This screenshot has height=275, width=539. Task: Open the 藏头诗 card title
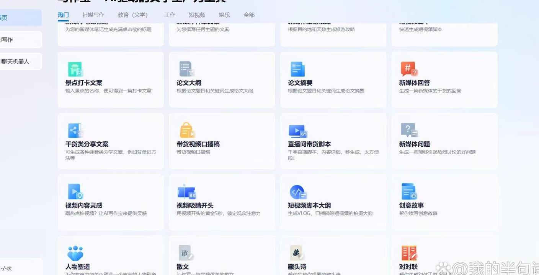click(297, 267)
